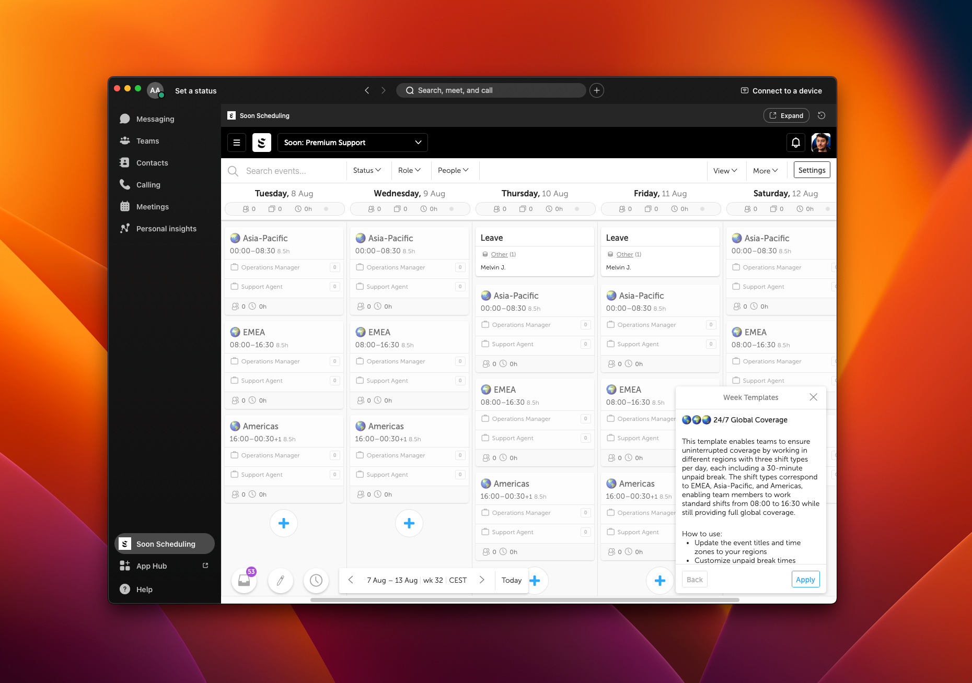Open the inbox tray with 53 badge

click(x=244, y=580)
